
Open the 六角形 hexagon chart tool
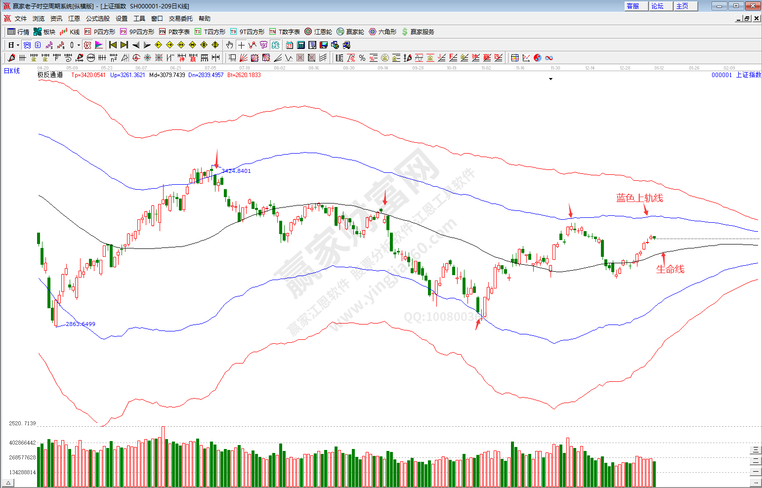pyautogui.click(x=382, y=32)
